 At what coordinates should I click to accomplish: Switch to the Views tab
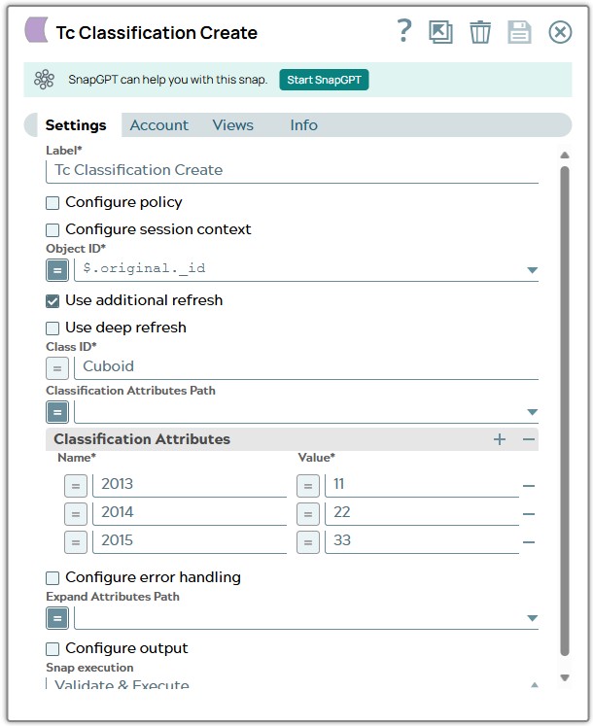tap(233, 125)
